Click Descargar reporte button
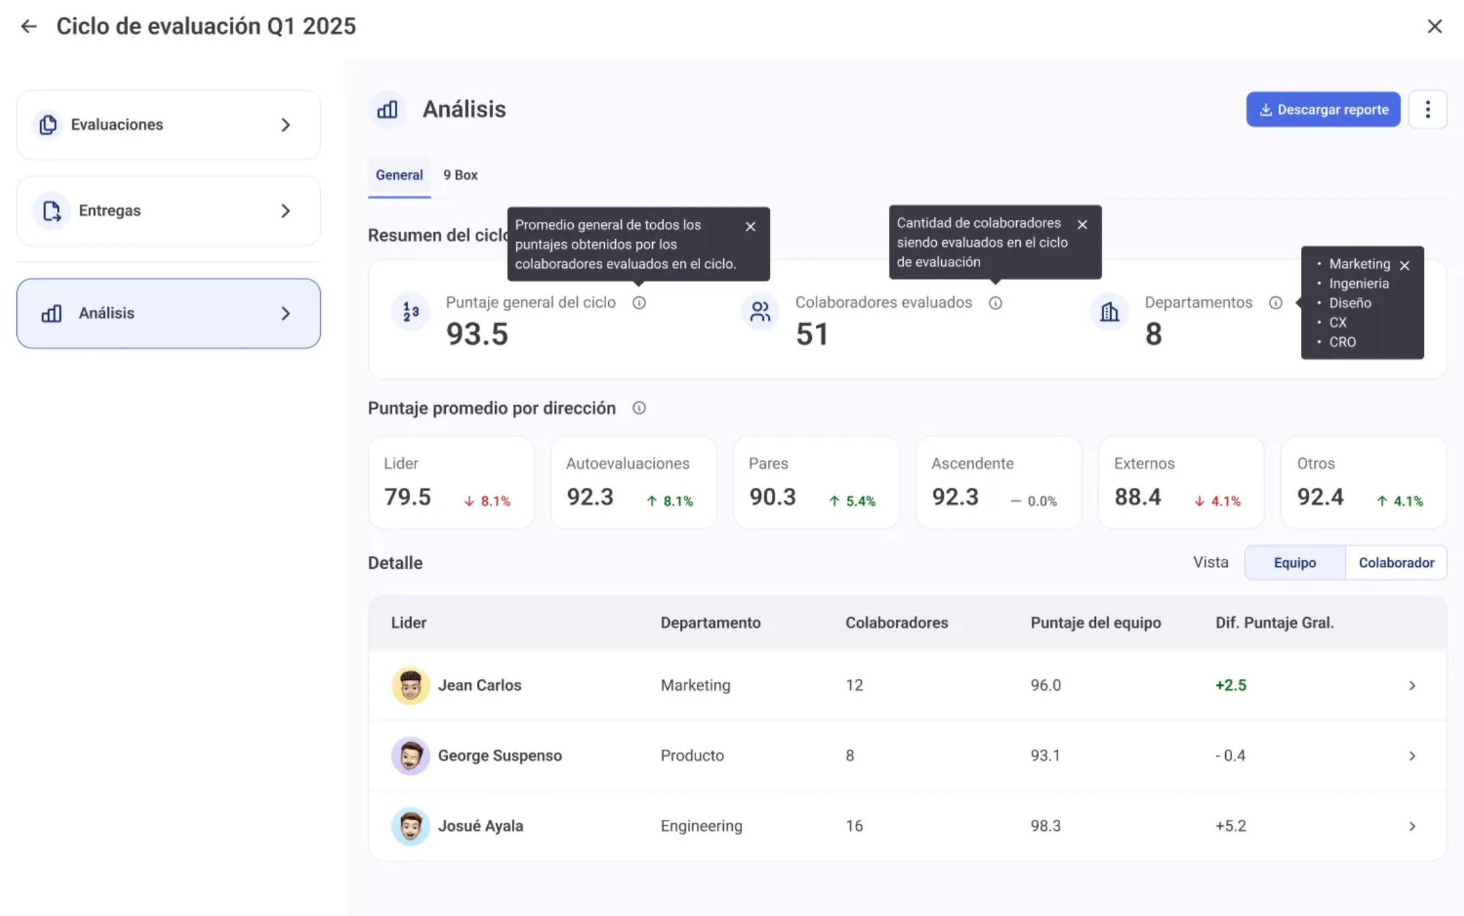 1323,110
